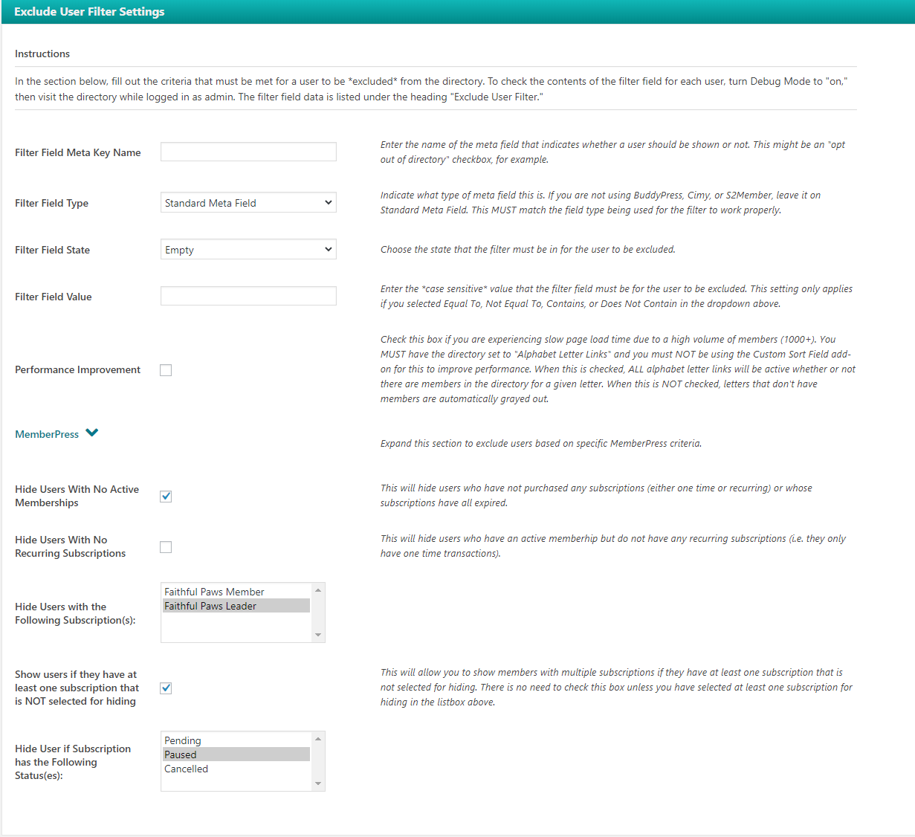Viewport: 915px width, 837px height.
Task: Enable the Performance Improvement checkbox
Action: [166, 370]
